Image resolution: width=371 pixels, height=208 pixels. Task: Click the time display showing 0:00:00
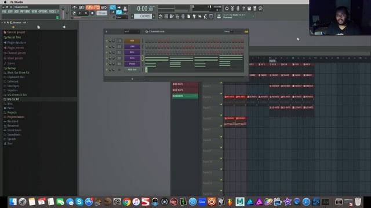pyautogui.click(x=145, y=9)
